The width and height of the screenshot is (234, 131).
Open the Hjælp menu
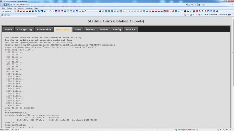(36, 8)
